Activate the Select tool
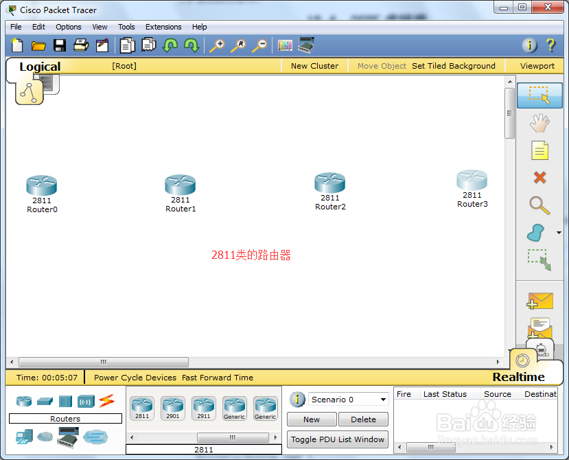Viewport: 569px width, 460px height. point(539,95)
